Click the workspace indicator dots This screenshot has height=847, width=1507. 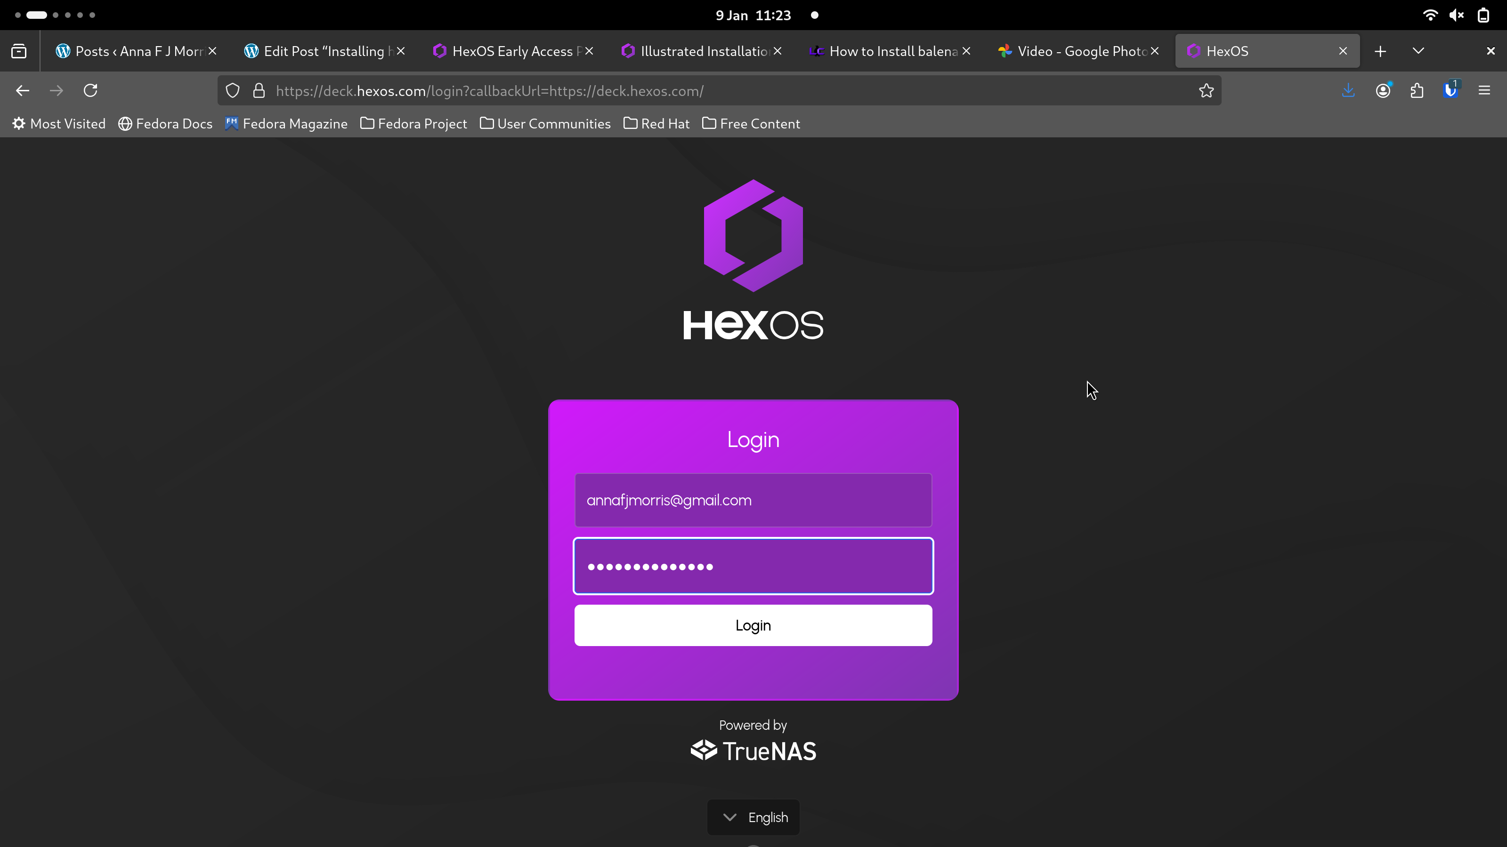point(55,15)
